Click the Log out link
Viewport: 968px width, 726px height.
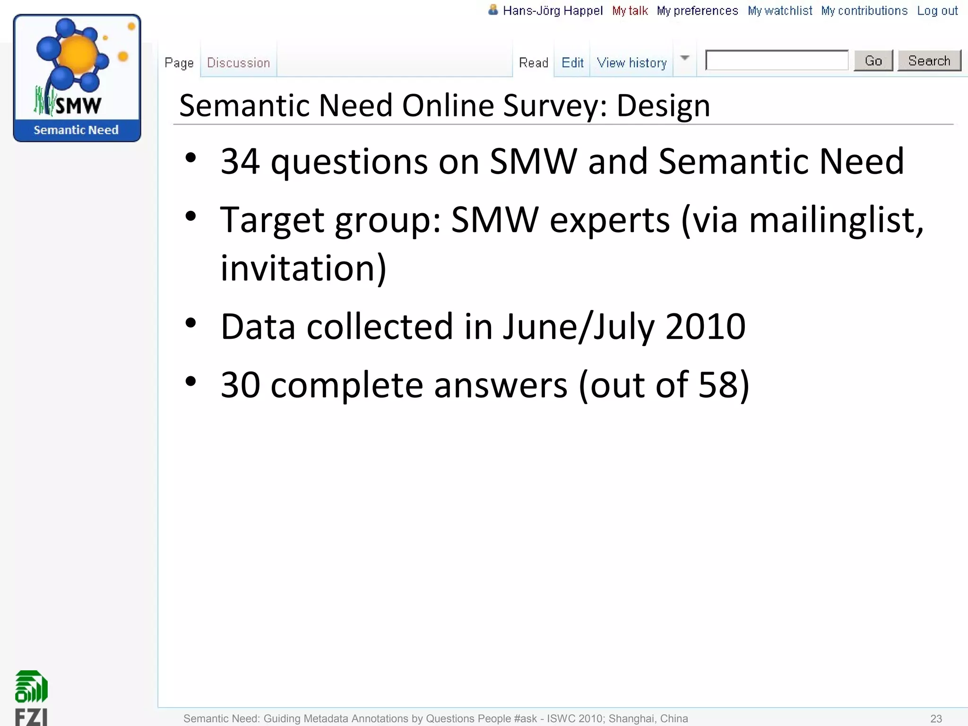[937, 11]
